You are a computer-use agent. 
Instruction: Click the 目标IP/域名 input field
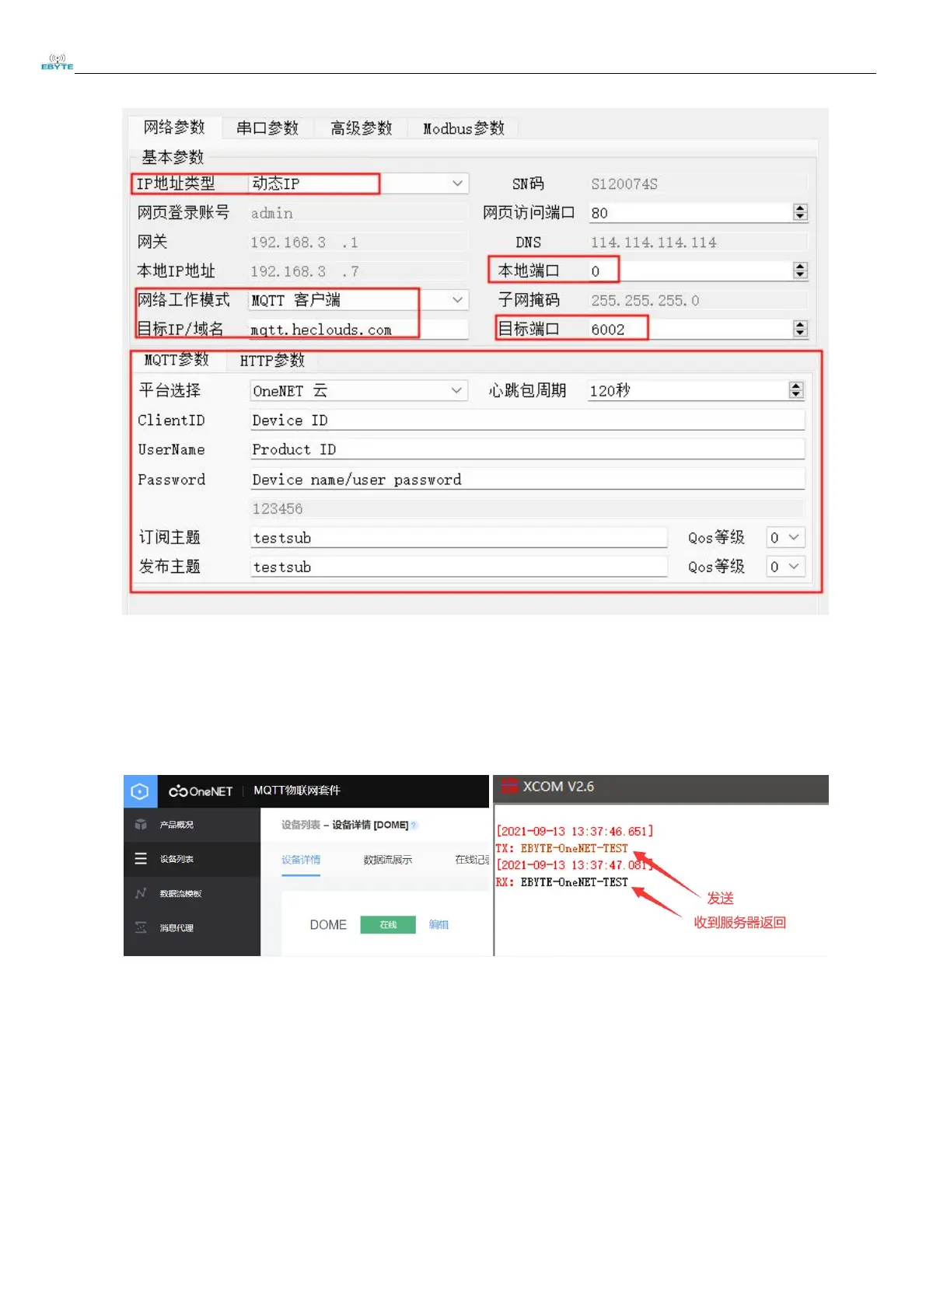[x=358, y=330]
